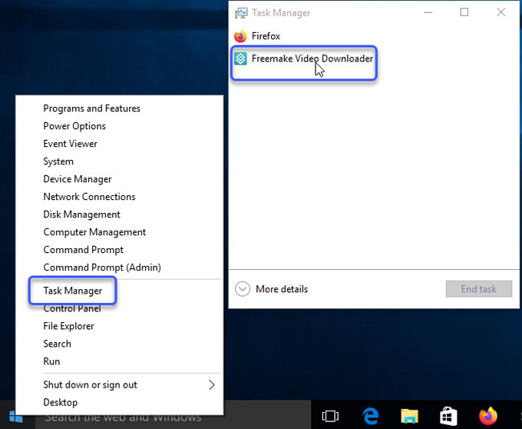Viewport: 522px width, 429px height.
Task: Close the Task Manager window
Action: [x=501, y=12]
